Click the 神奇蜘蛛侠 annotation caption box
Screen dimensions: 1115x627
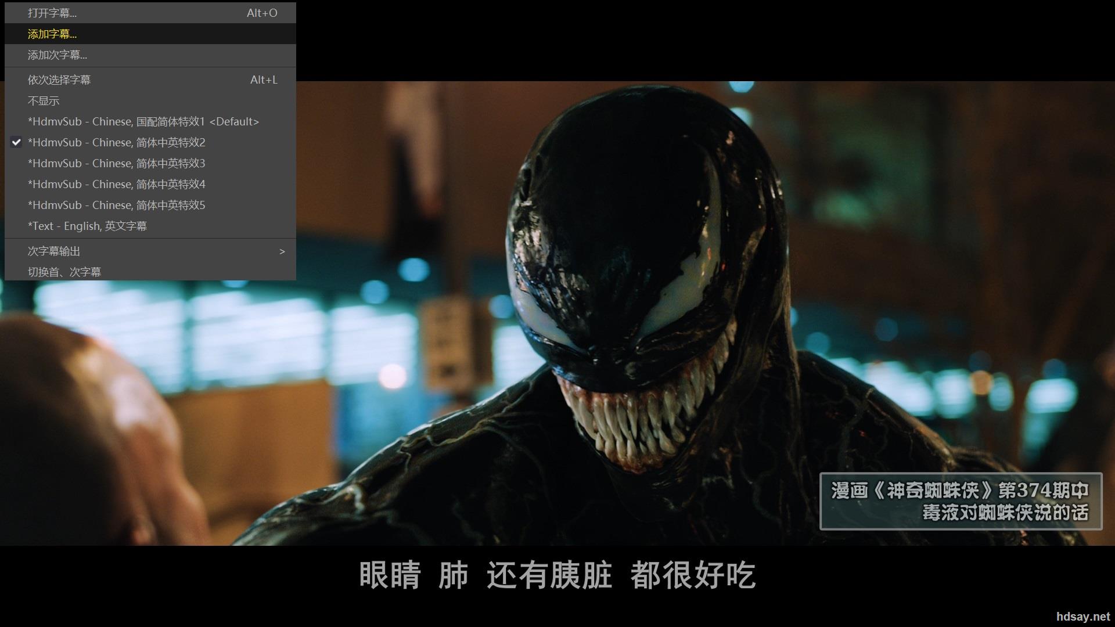coord(960,501)
